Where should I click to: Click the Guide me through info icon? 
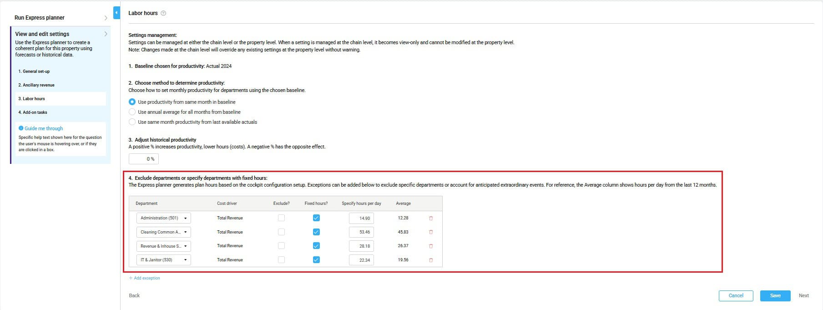pos(21,128)
